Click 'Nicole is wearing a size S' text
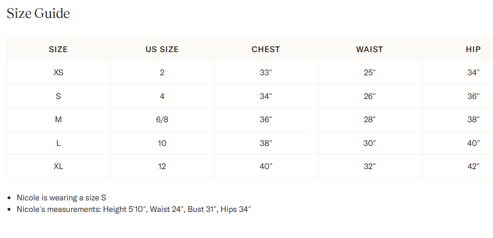 61,198
